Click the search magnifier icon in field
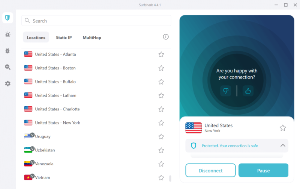Image resolution: width=300 pixels, height=189 pixels. pyautogui.click(x=27, y=21)
